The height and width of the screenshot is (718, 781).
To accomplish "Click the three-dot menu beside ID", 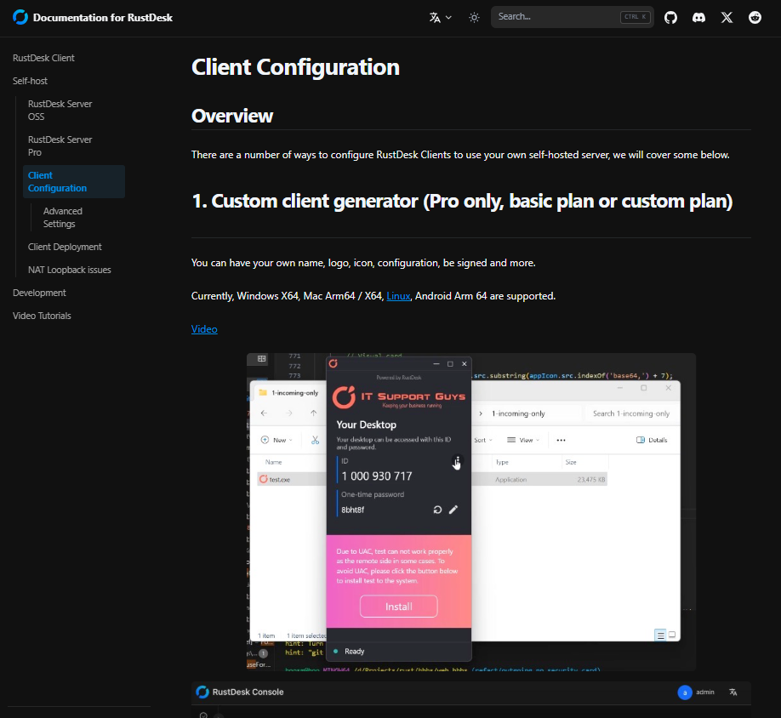I will coord(457,461).
